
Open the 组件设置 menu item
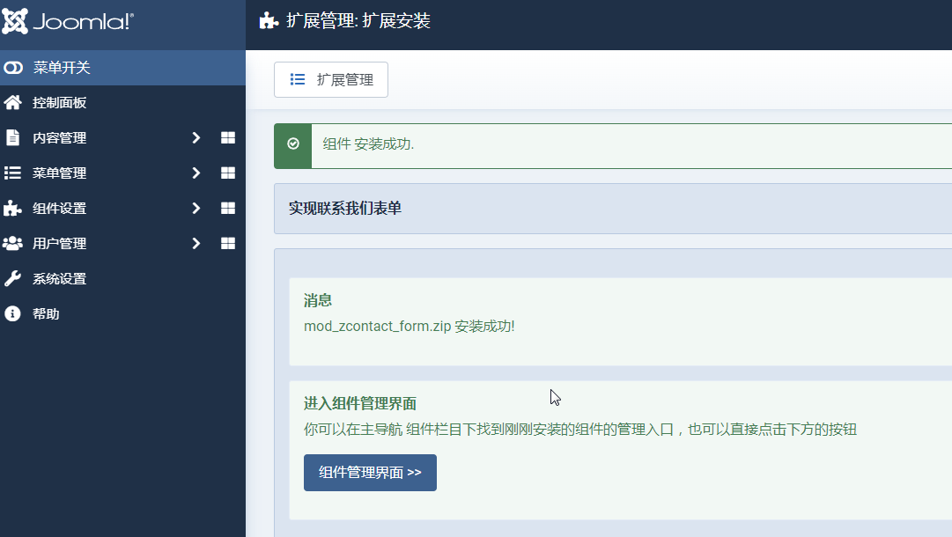point(60,208)
